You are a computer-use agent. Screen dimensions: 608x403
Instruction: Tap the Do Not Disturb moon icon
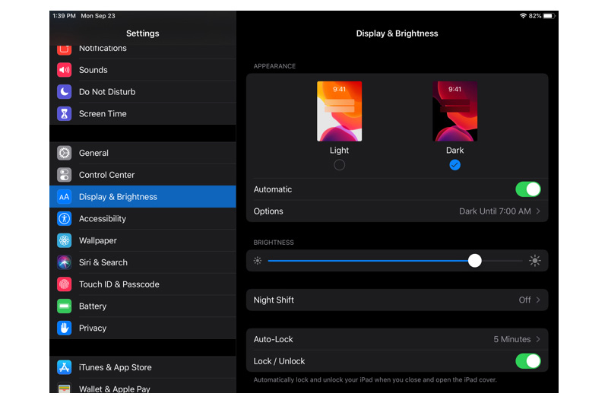coord(65,92)
